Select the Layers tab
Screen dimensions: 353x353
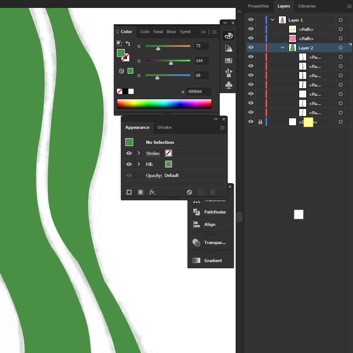point(284,6)
